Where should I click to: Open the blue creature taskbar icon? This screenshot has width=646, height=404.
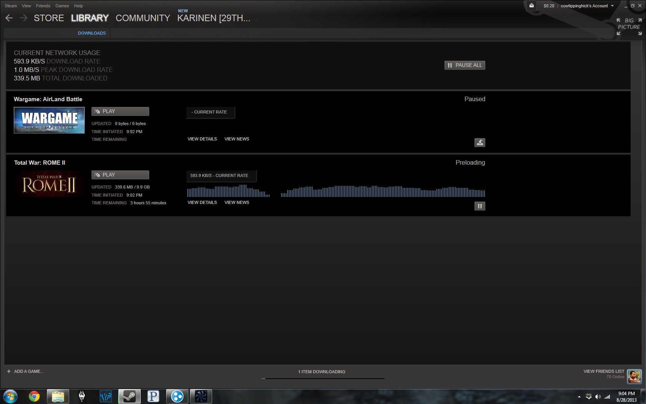(x=106, y=396)
